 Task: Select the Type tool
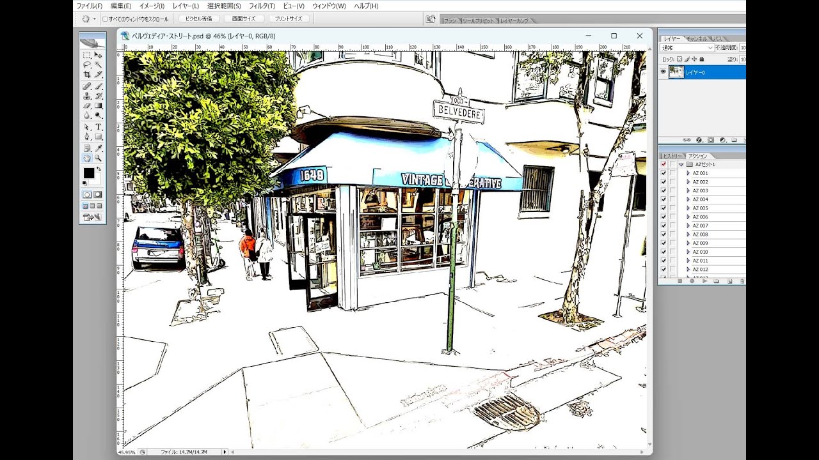[99, 126]
